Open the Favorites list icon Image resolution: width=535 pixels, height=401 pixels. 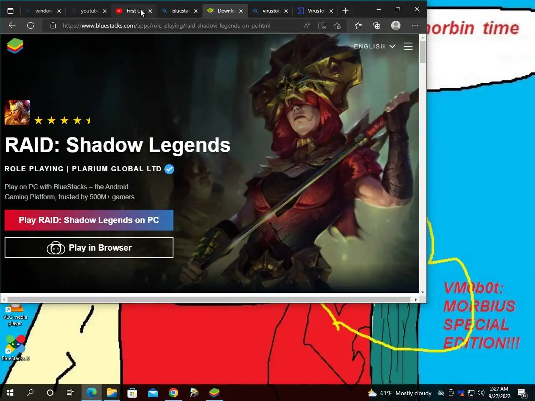point(358,25)
